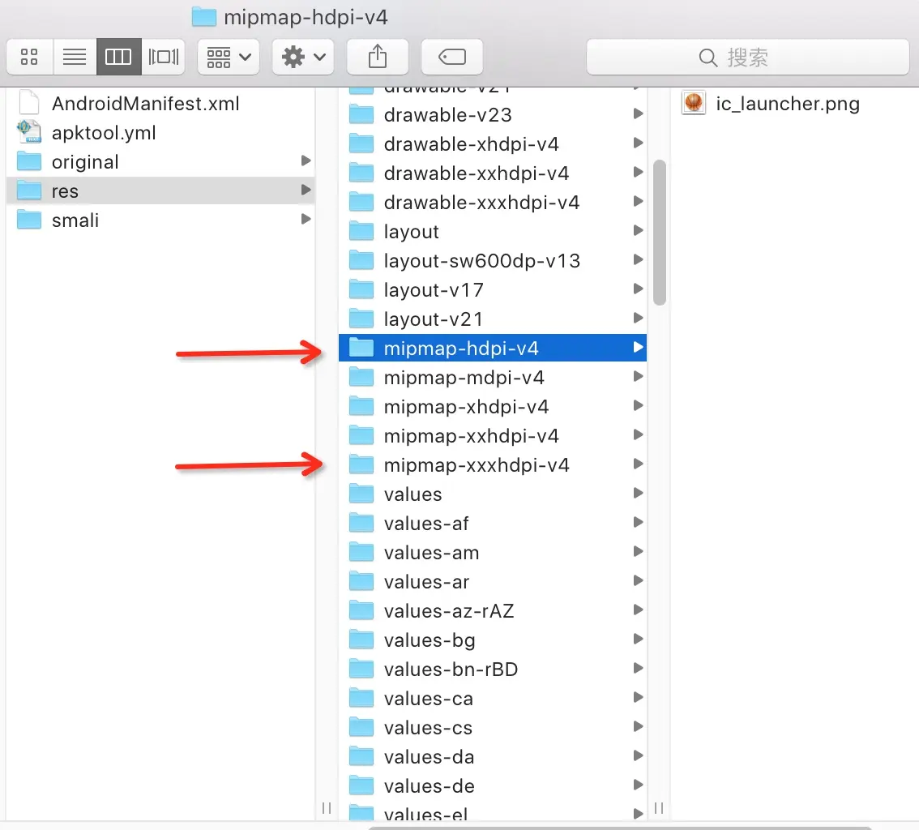Open the mipmap-xxhdpi-v4 folder
Viewport: 919px width, 830px height.
tap(493, 436)
